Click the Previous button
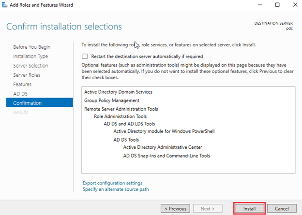This screenshot has height=215, width=302. (175, 208)
